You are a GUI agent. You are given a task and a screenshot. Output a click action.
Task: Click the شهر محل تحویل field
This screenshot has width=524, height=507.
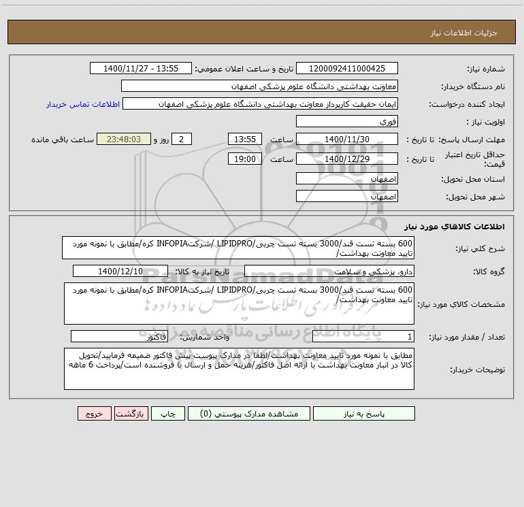[x=347, y=196]
